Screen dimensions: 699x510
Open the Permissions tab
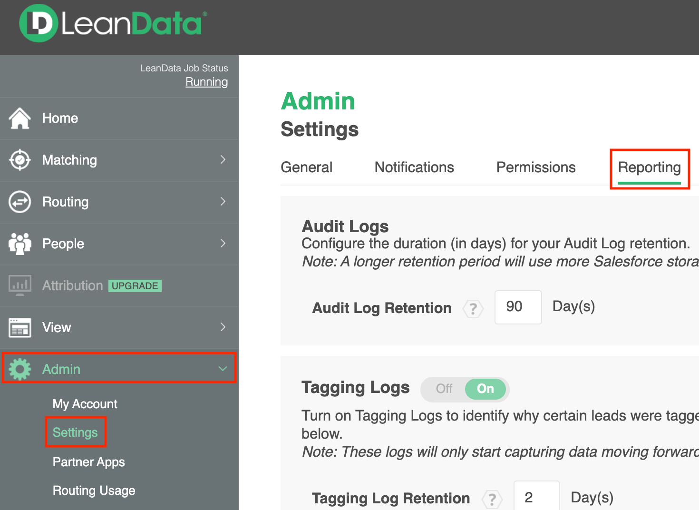pos(536,167)
